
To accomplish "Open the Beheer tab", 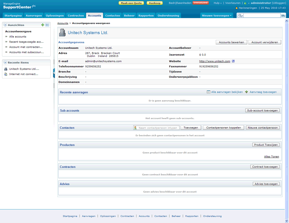I will [129, 15].
